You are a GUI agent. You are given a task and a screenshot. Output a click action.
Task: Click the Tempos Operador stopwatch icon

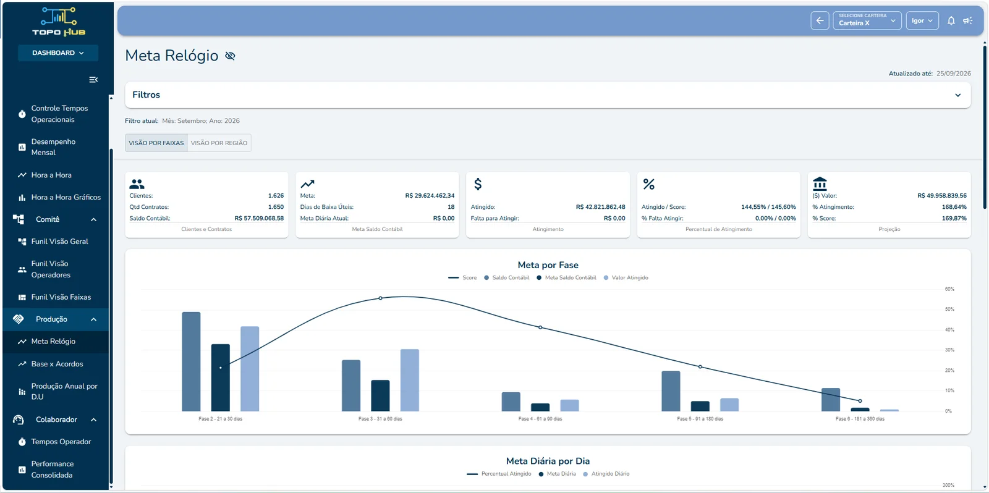point(22,442)
